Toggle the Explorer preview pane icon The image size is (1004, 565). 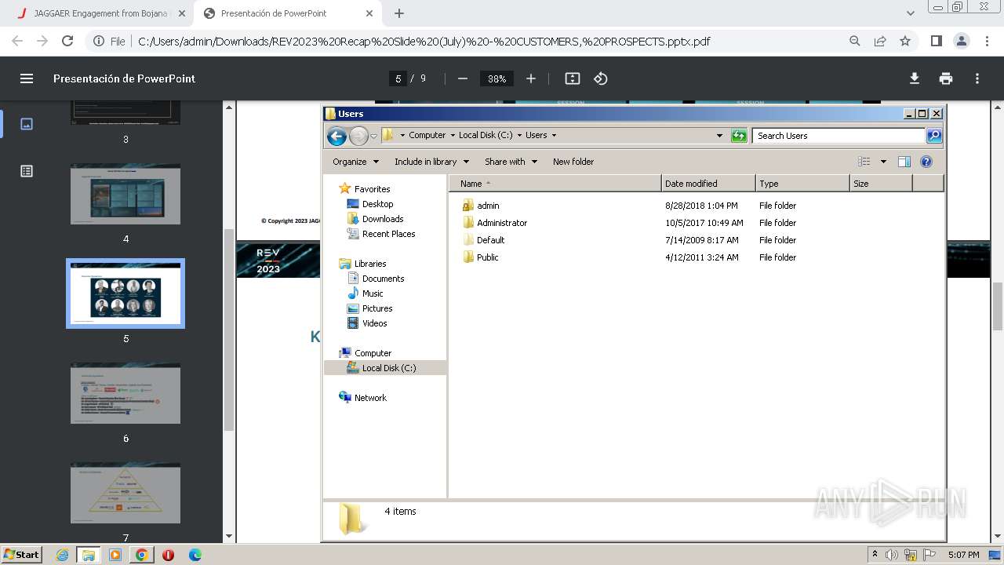click(904, 162)
